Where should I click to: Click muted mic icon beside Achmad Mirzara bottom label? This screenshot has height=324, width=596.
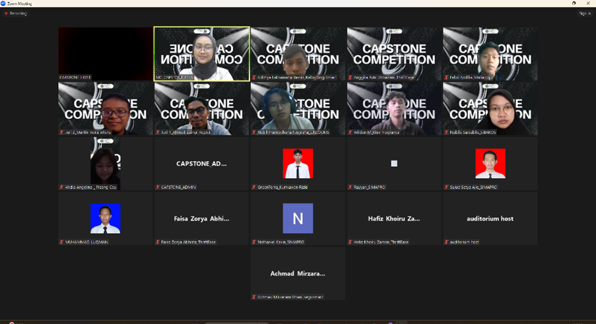(254, 297)
